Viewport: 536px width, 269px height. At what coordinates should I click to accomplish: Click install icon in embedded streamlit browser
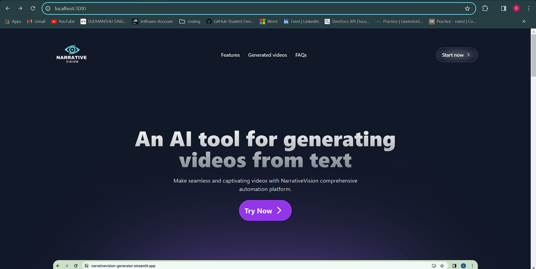tap(434, 266)
